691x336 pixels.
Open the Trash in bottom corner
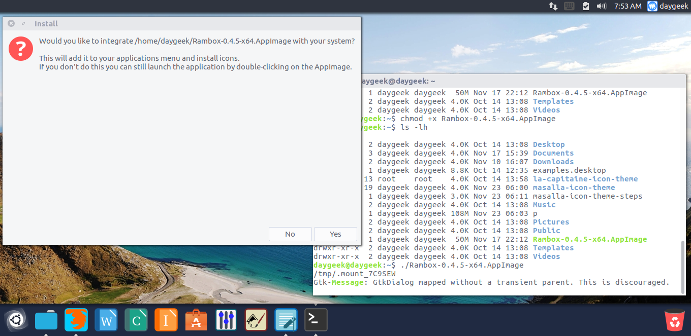tap(675, 320)
